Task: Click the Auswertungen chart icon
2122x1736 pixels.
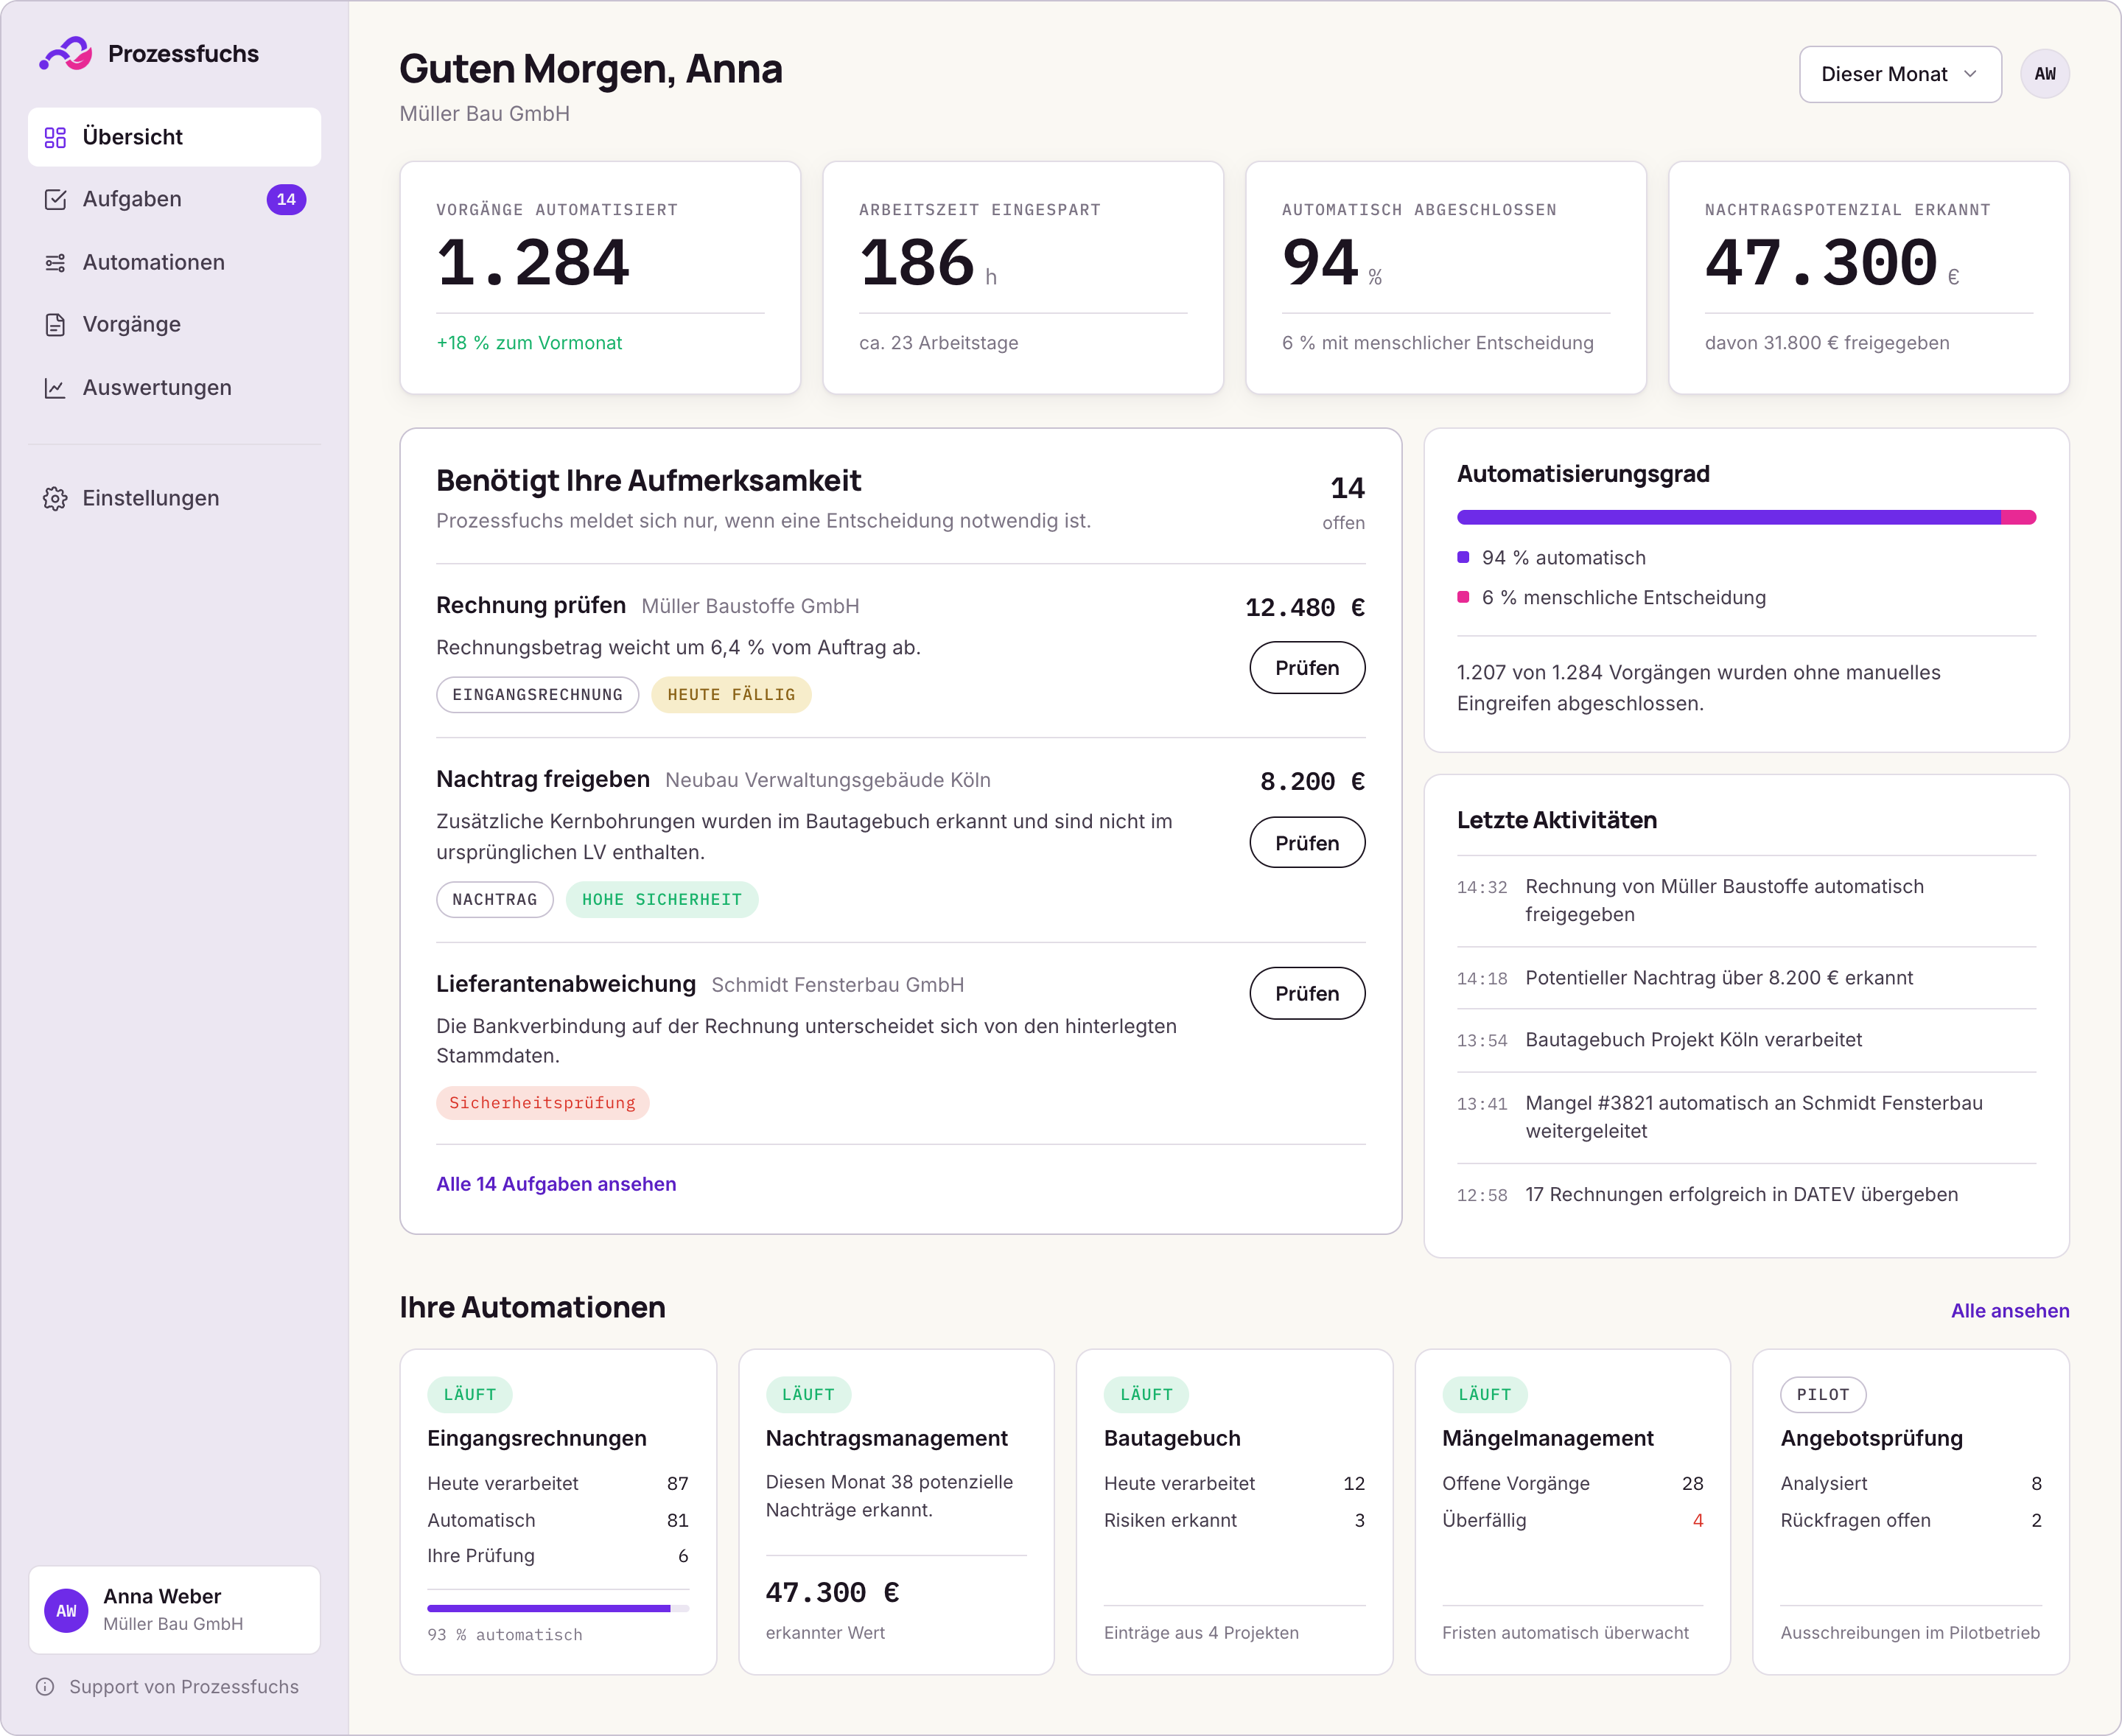Action: click(x=55, y=387)
